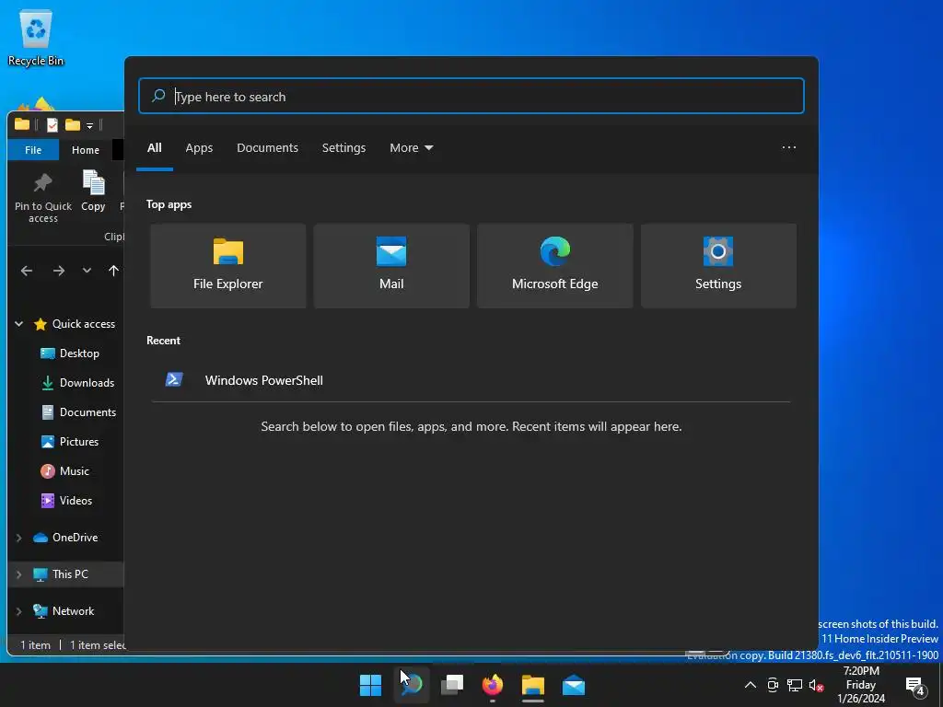Click the Copy ribbon icon
Screen dimensions: 943x707
tap(93, 191)
